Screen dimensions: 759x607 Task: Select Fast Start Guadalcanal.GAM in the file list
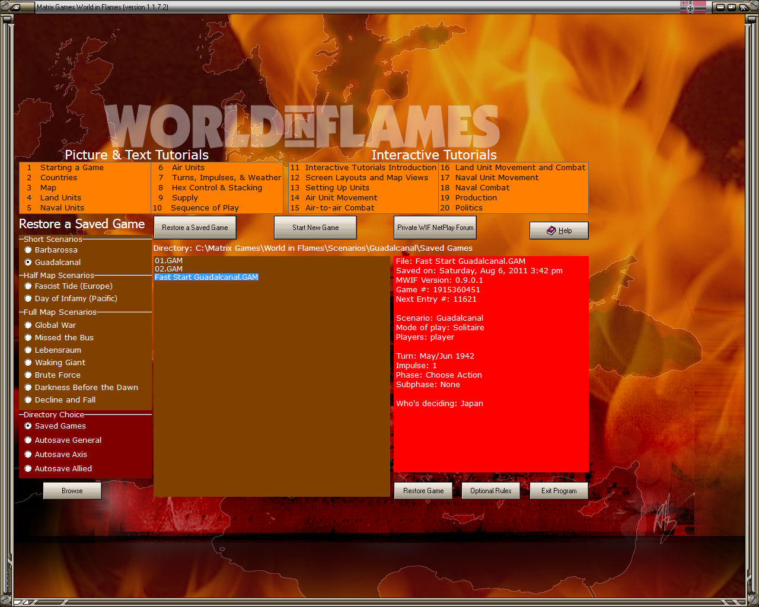point(206,277)
